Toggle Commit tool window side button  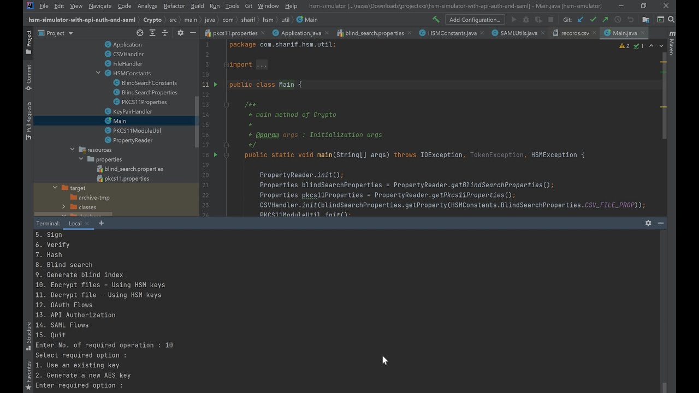tap(28, 78)
